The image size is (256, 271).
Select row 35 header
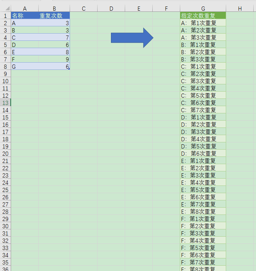click(x=5, y=262)
